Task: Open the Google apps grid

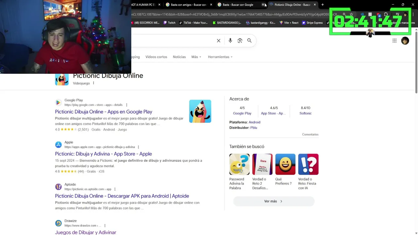Action: [394, 40]
